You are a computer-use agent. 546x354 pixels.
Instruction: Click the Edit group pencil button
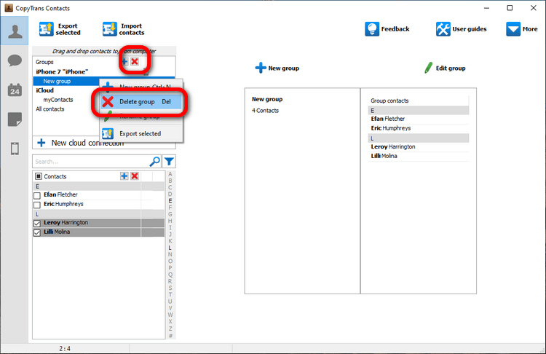click(446, 68)
